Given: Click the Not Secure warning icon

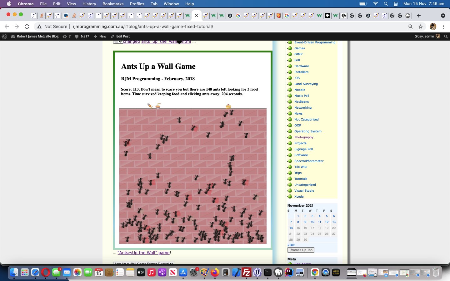Looking at the screenshot, I should click(x=39, y=27).
